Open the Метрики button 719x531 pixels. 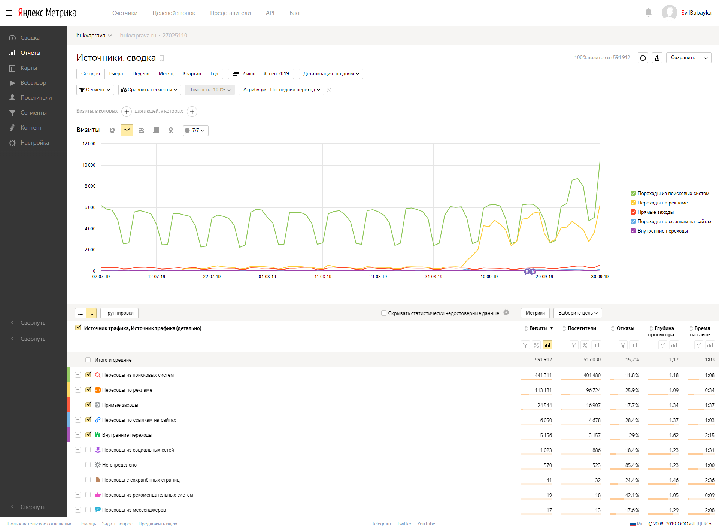tap(535, 313)
